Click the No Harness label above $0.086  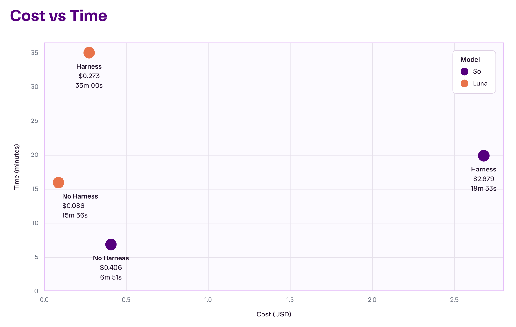(x=80, y=196)
